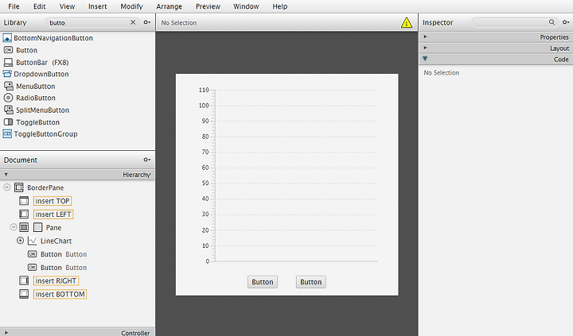Open the Inspector options gear menu
The height and width of the screenshot is (336, 573).
point(566,22)
